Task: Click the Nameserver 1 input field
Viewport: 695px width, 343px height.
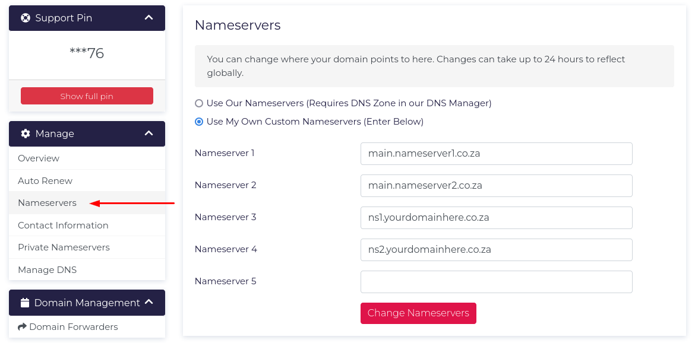Action: coord(496,154)
